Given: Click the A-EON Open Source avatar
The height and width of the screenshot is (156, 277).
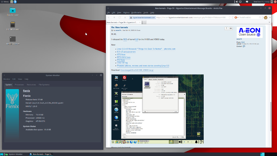Looking at the screenshot, I should 249,32.
